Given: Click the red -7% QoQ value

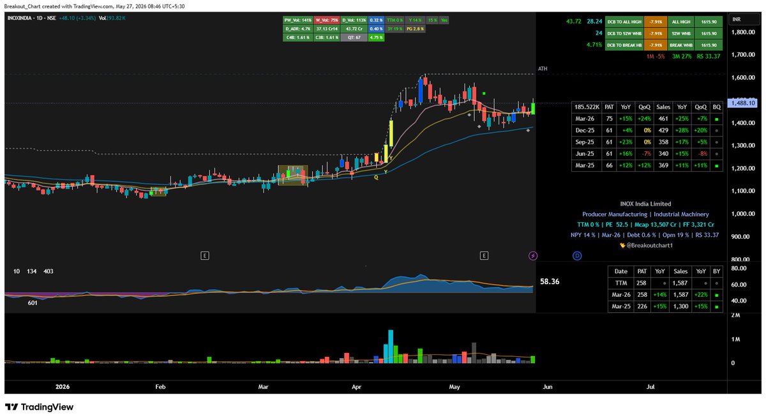Looking at the screenshot, I should (646, 154).
